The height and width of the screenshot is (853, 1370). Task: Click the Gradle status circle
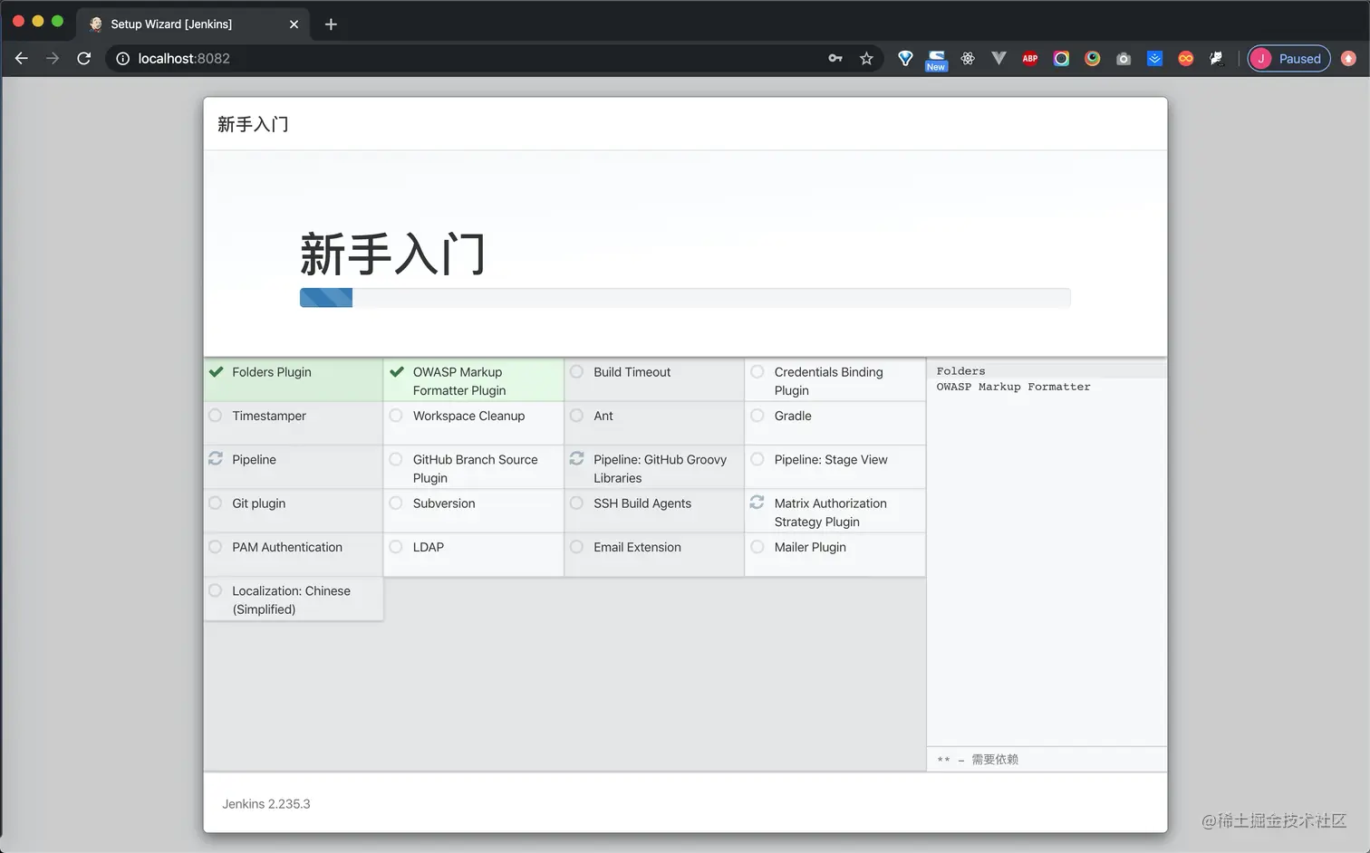[757, 415]
